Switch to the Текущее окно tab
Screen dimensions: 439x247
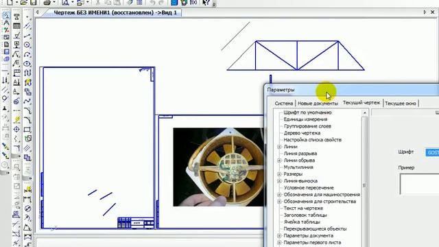tap(401, 104)
